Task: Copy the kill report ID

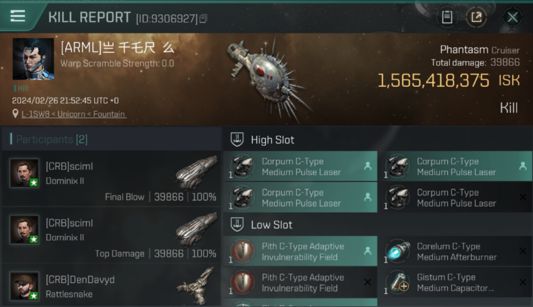Action: click(204, 18)
